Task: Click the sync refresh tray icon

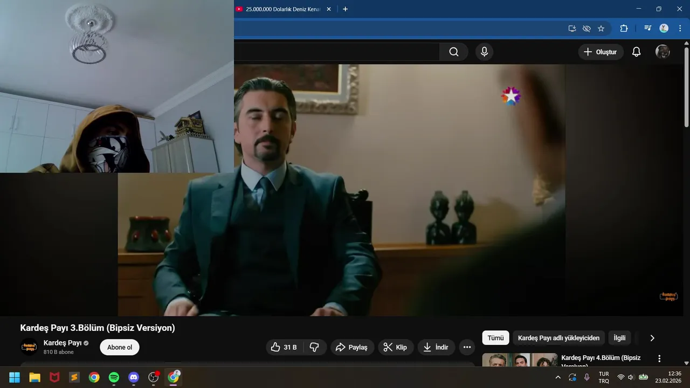Action: pos(572,377)
